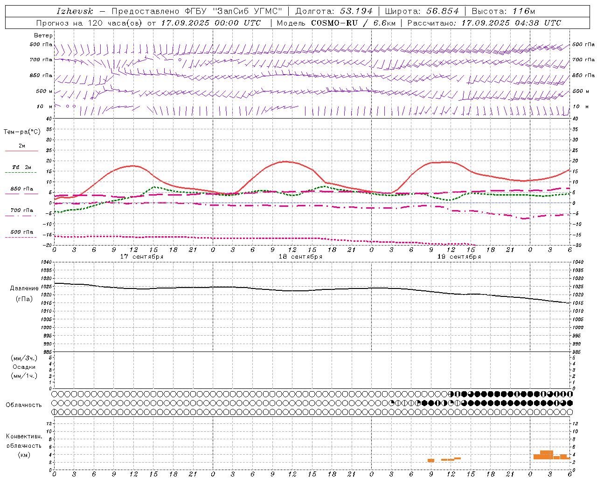Click the "Конвективн." convective cloud label
Screen dimensions: 597x478
pos(24,436)
